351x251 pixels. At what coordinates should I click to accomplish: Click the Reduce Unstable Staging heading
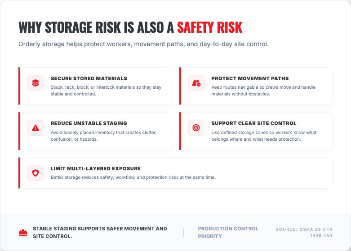point(89,123)
